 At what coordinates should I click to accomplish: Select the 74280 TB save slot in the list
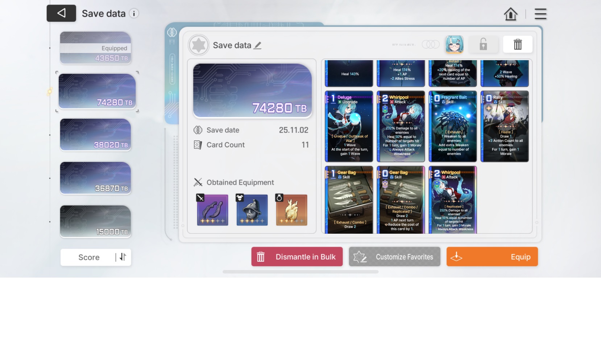tap(97, 91)
